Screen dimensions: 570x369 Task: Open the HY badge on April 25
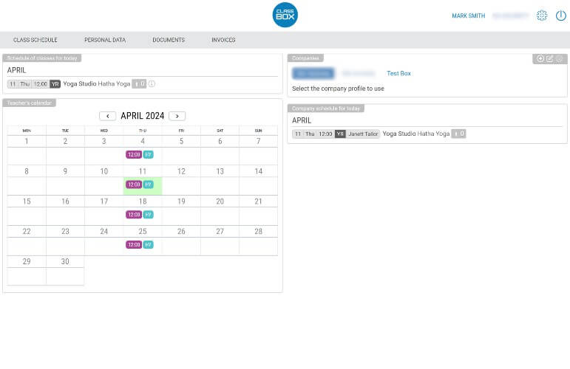coord(148,245)
